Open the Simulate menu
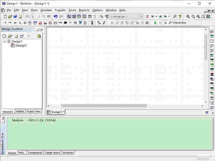This screenshot has height=161, width=215. [46, 10]
